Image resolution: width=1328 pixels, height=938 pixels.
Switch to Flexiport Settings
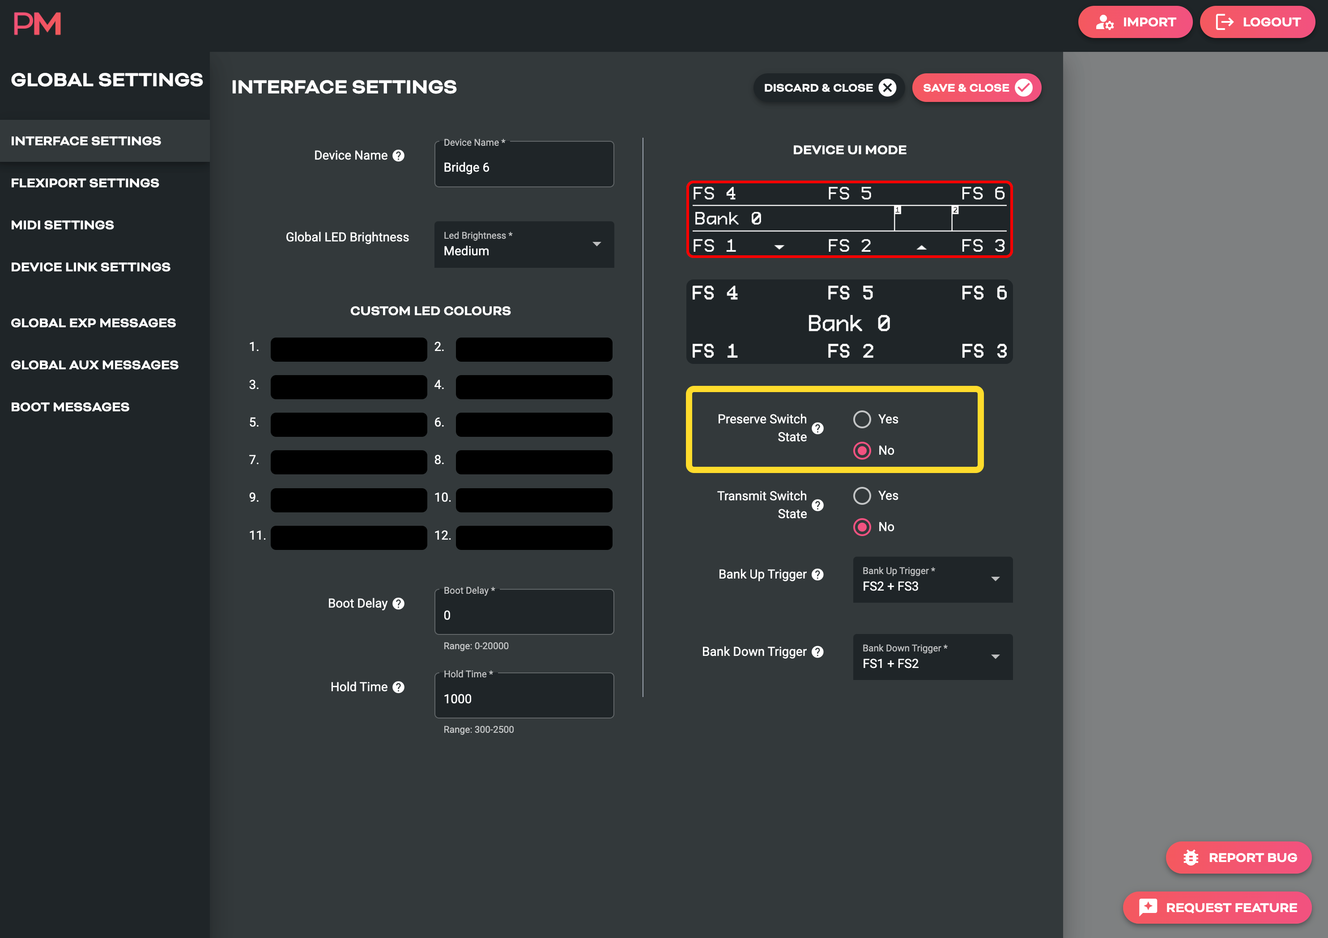coord(85,182)
